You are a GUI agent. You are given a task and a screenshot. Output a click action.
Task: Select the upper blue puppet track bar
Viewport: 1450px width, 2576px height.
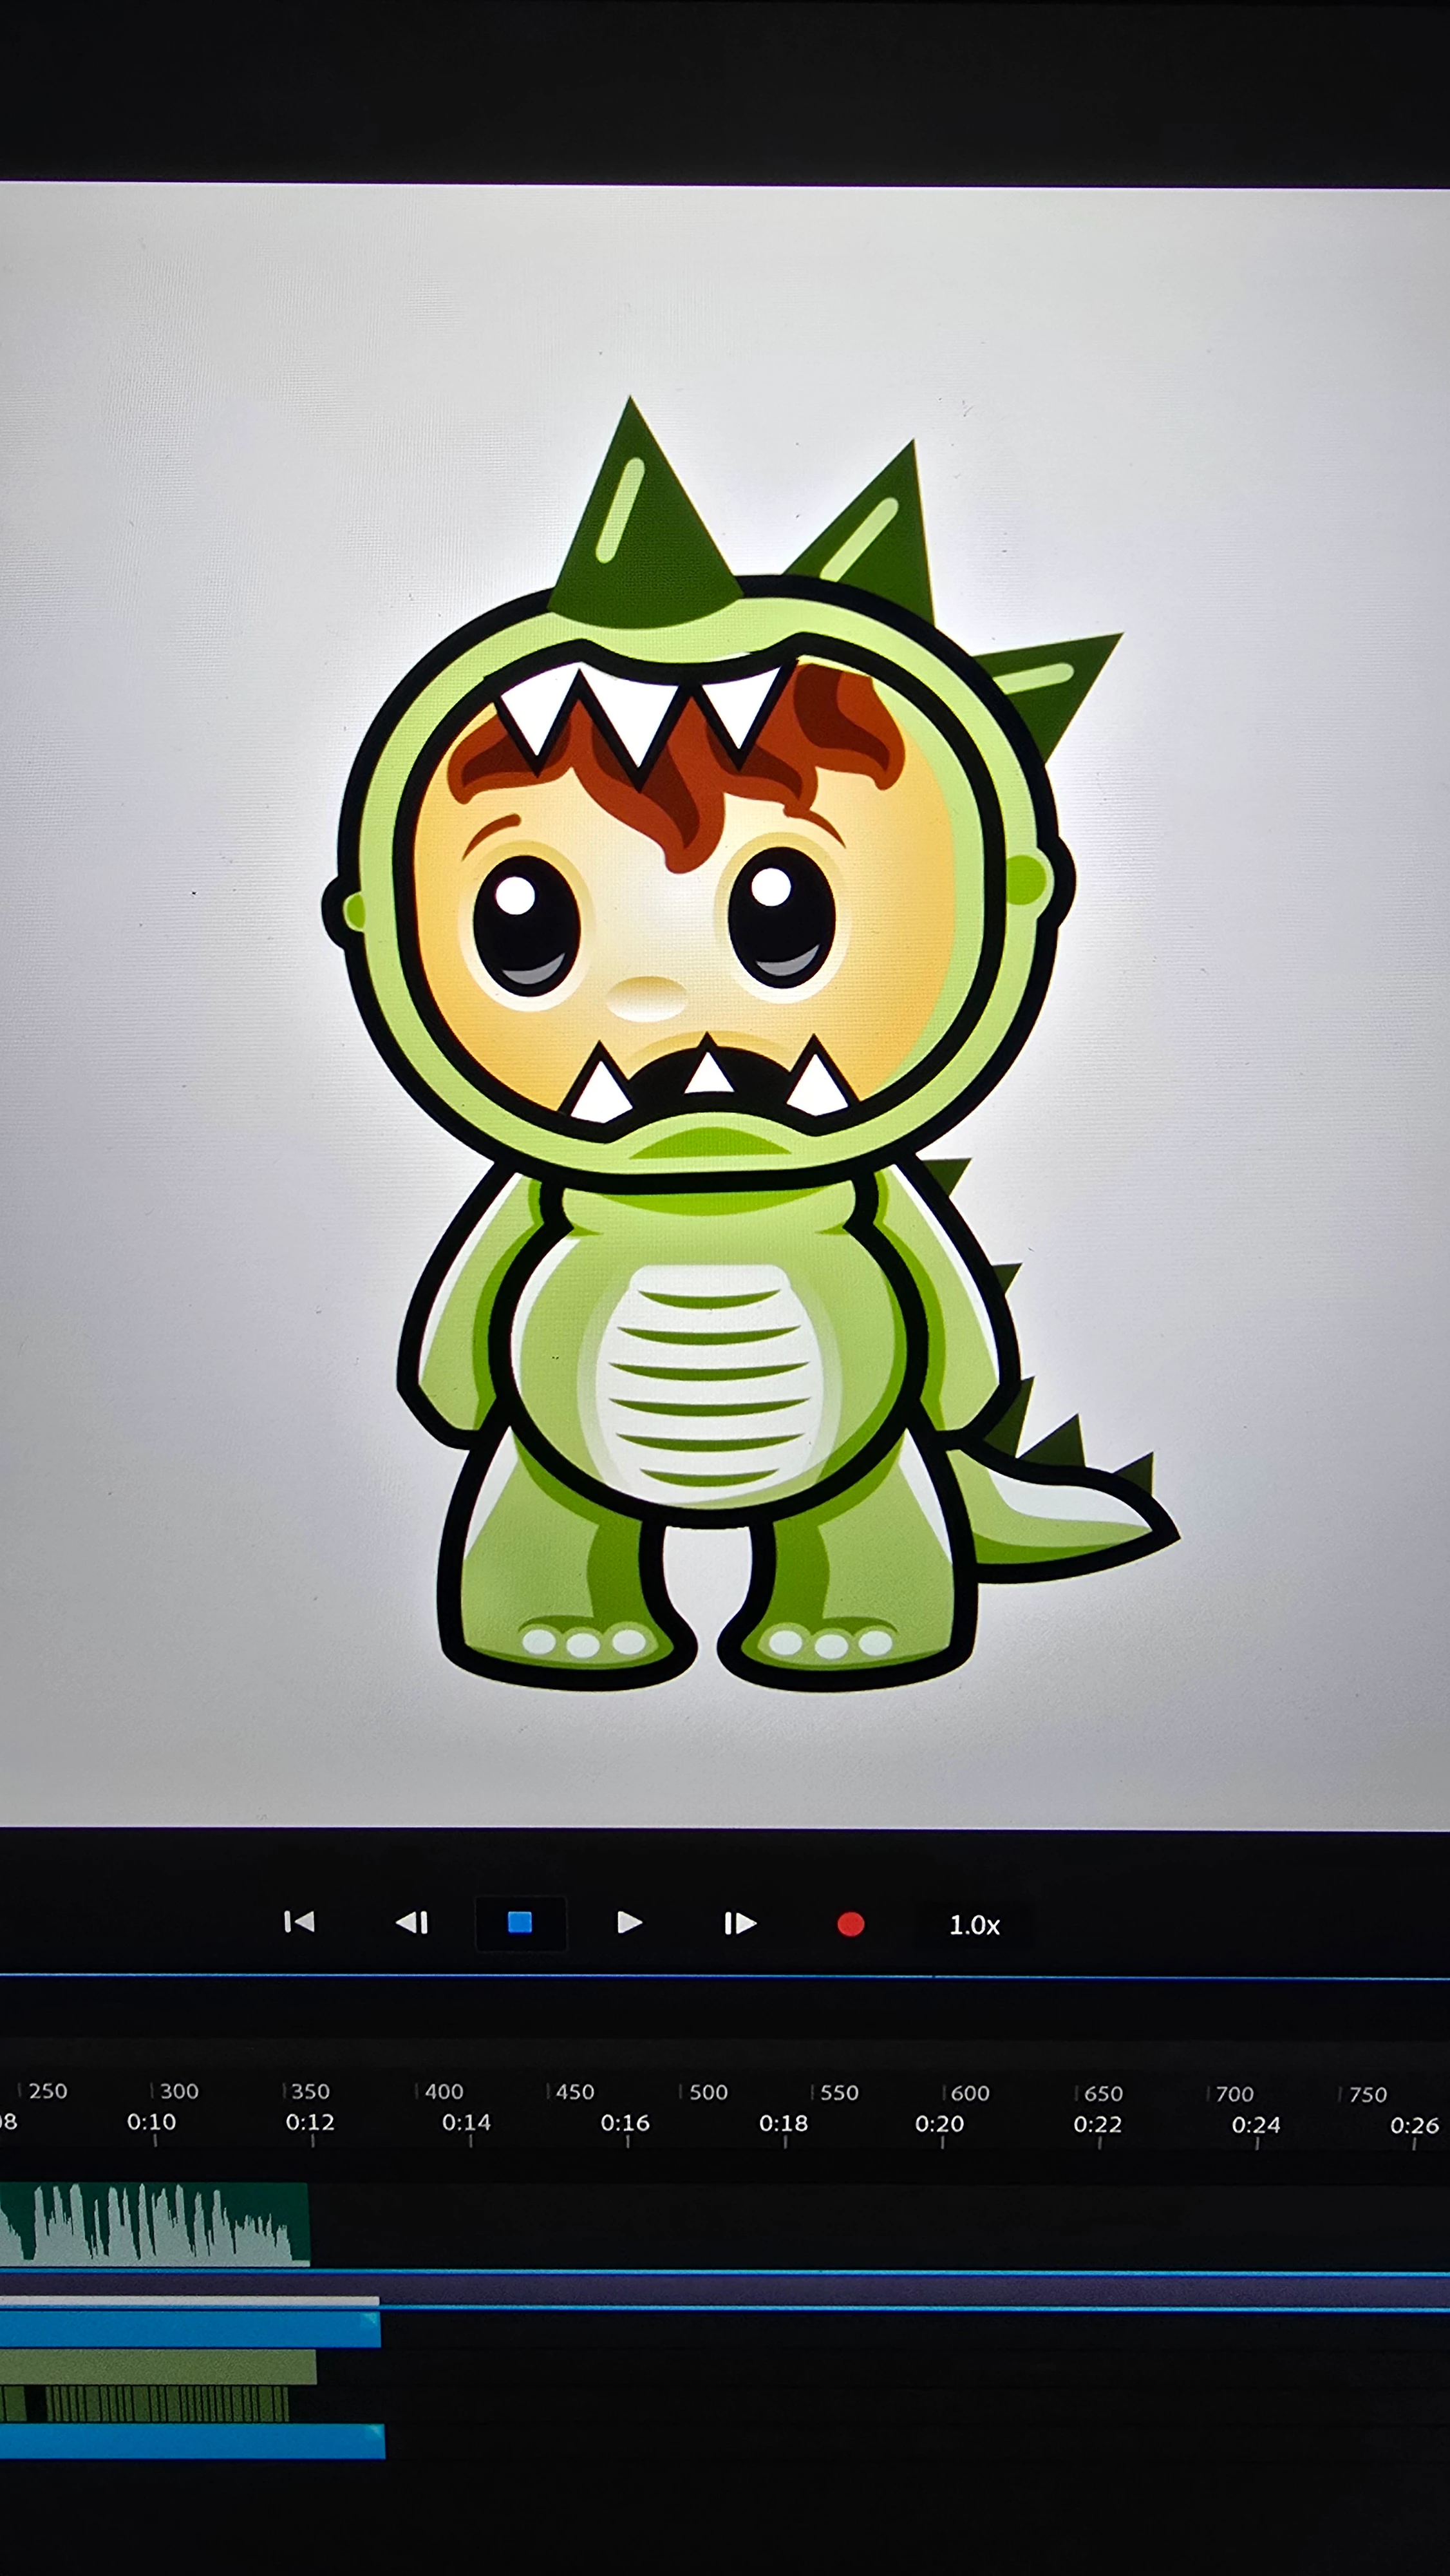(x=190, y=2329)
